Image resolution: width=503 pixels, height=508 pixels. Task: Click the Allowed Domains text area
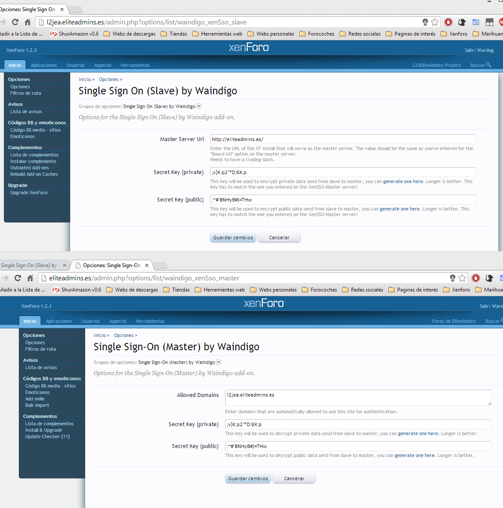pos(357,397)
